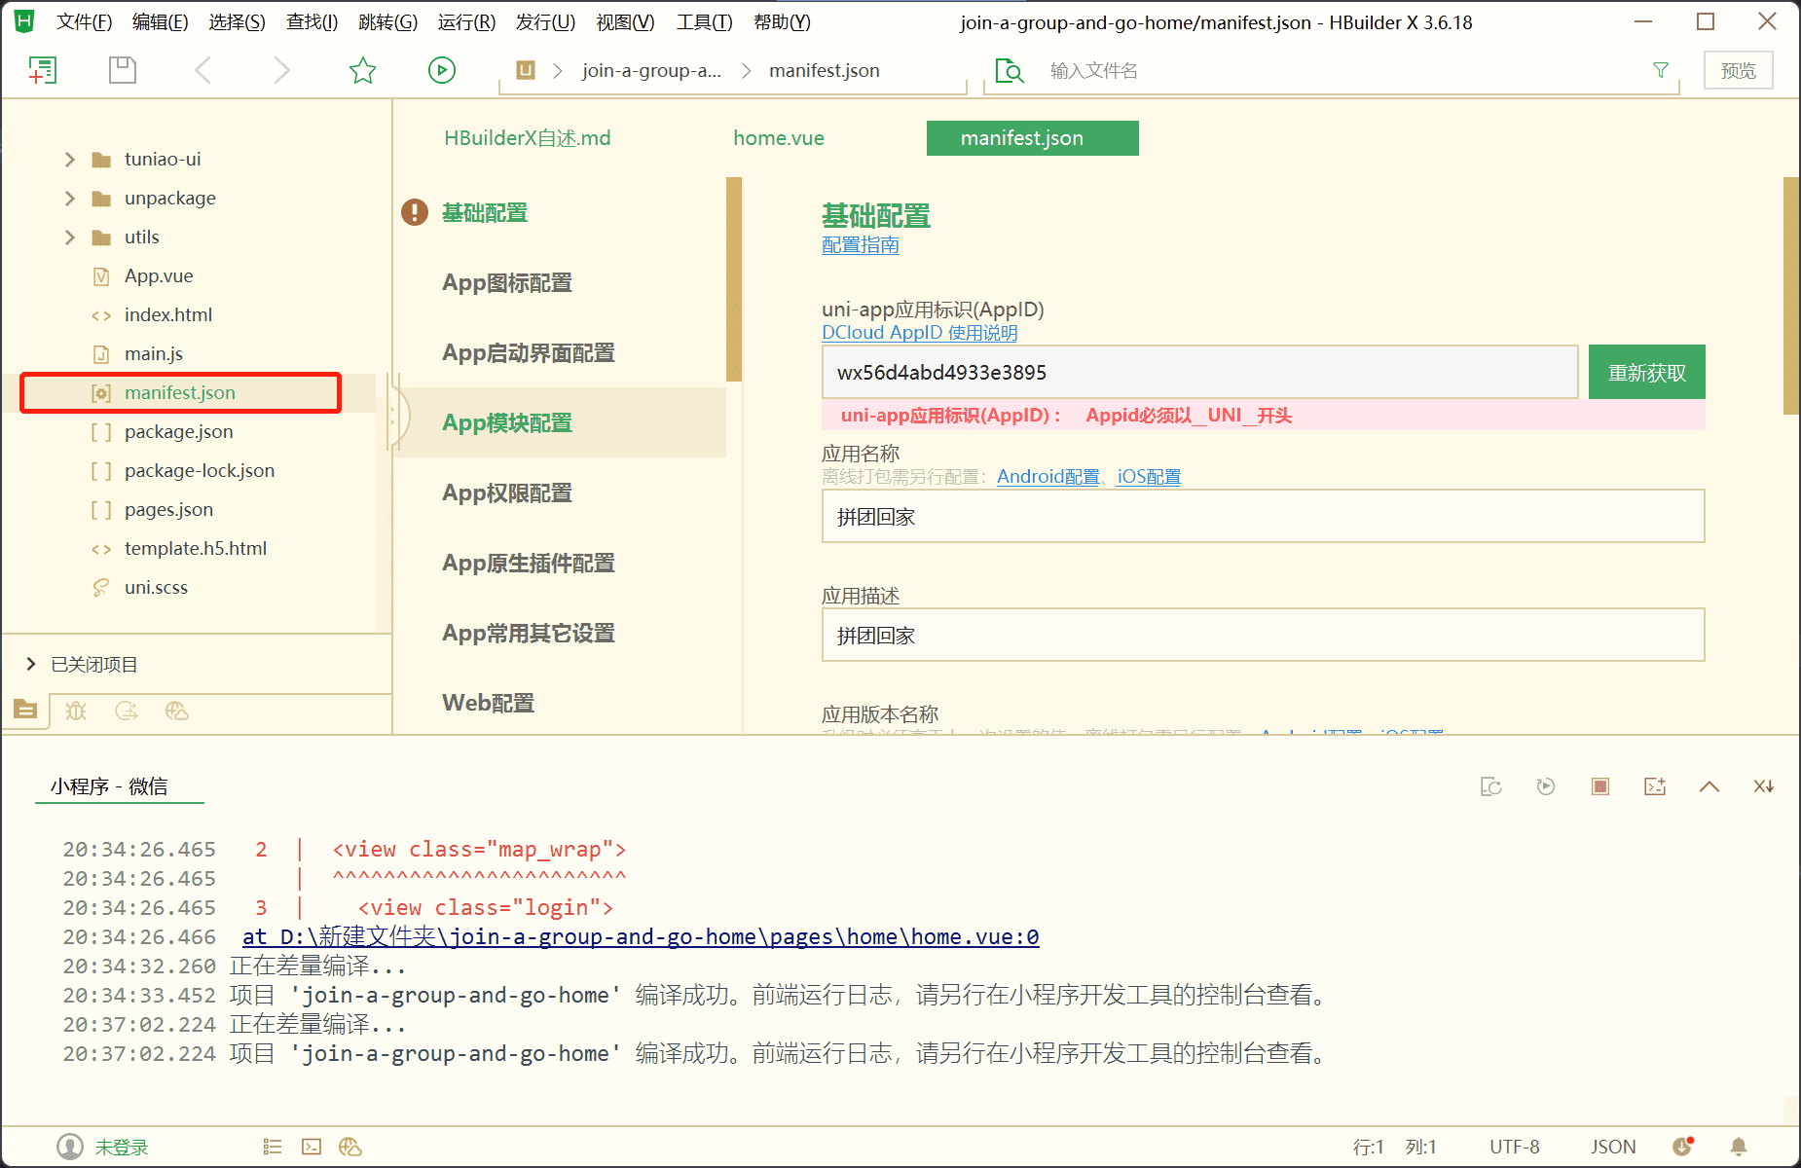
Task: Open the 文件 menu
Action: [x=84, y=22]
